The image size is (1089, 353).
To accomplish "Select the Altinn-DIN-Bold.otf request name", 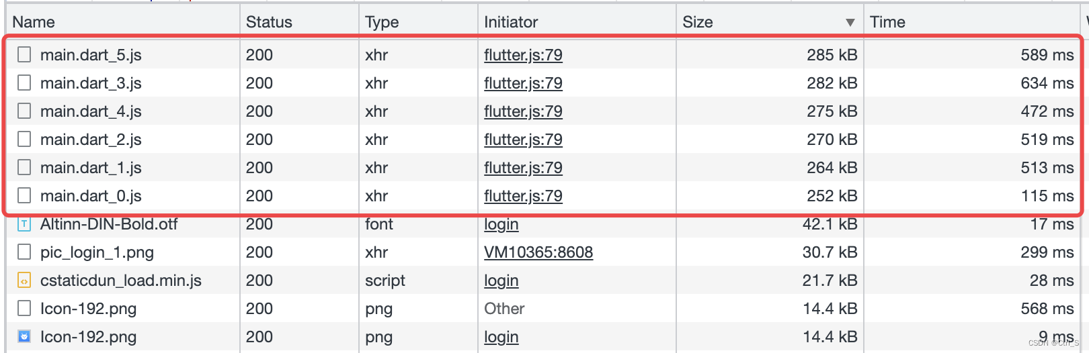I will click(109, 224).
